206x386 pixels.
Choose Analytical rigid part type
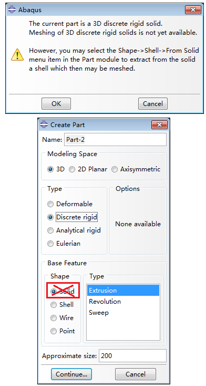pos(74,230)
